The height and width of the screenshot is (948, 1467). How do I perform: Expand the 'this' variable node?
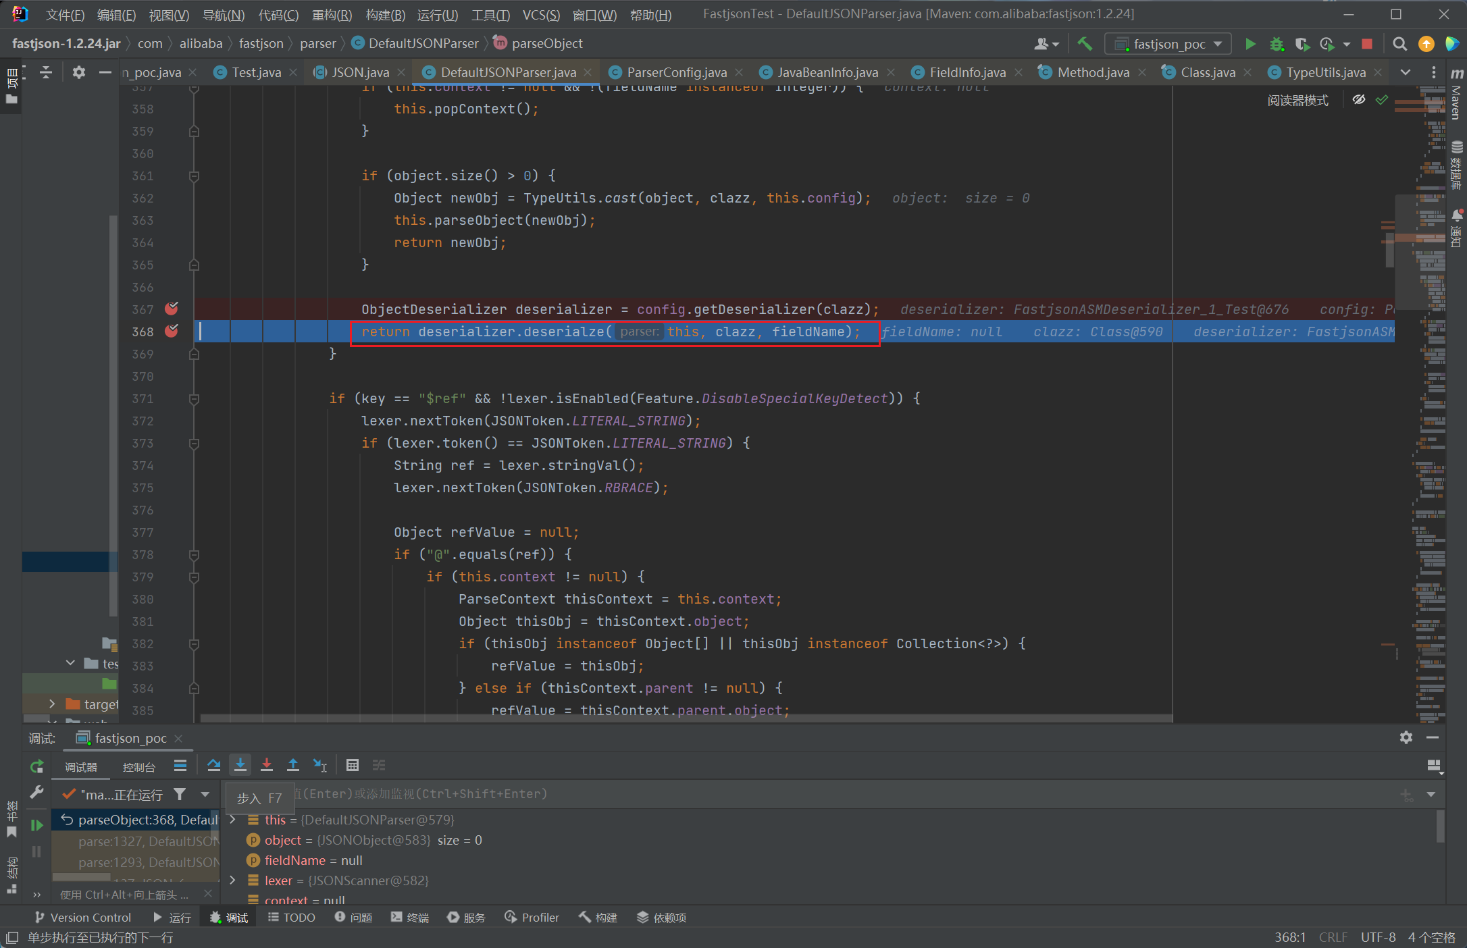233,820
